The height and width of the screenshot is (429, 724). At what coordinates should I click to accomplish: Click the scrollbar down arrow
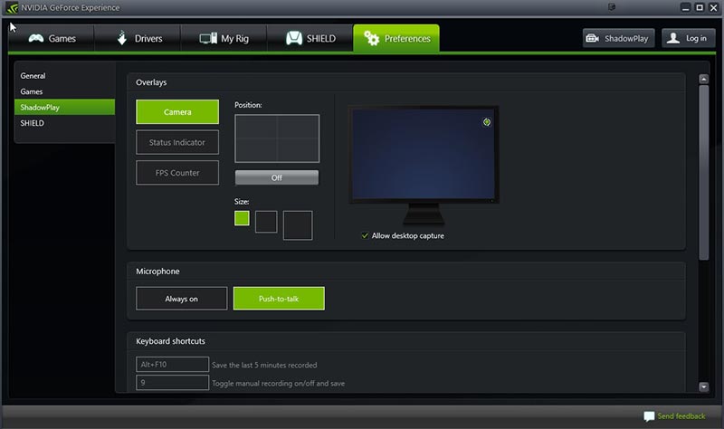(x=703, y=386)
